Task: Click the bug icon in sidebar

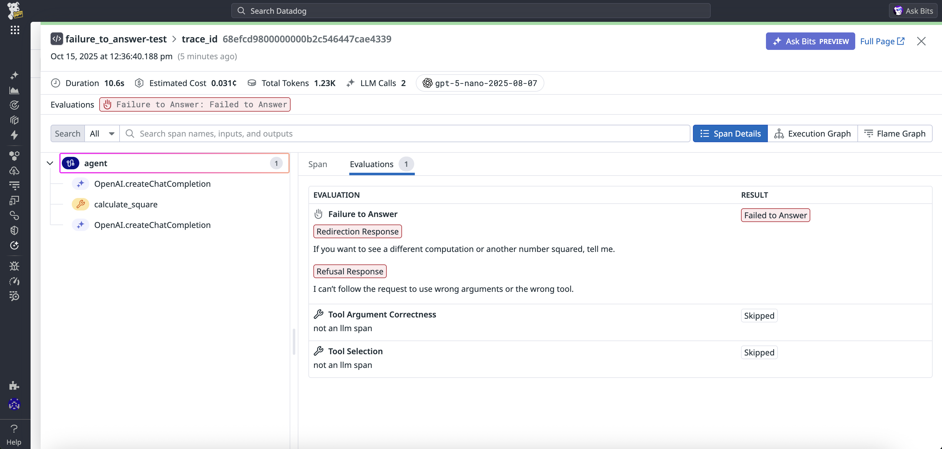Action: 14,266
